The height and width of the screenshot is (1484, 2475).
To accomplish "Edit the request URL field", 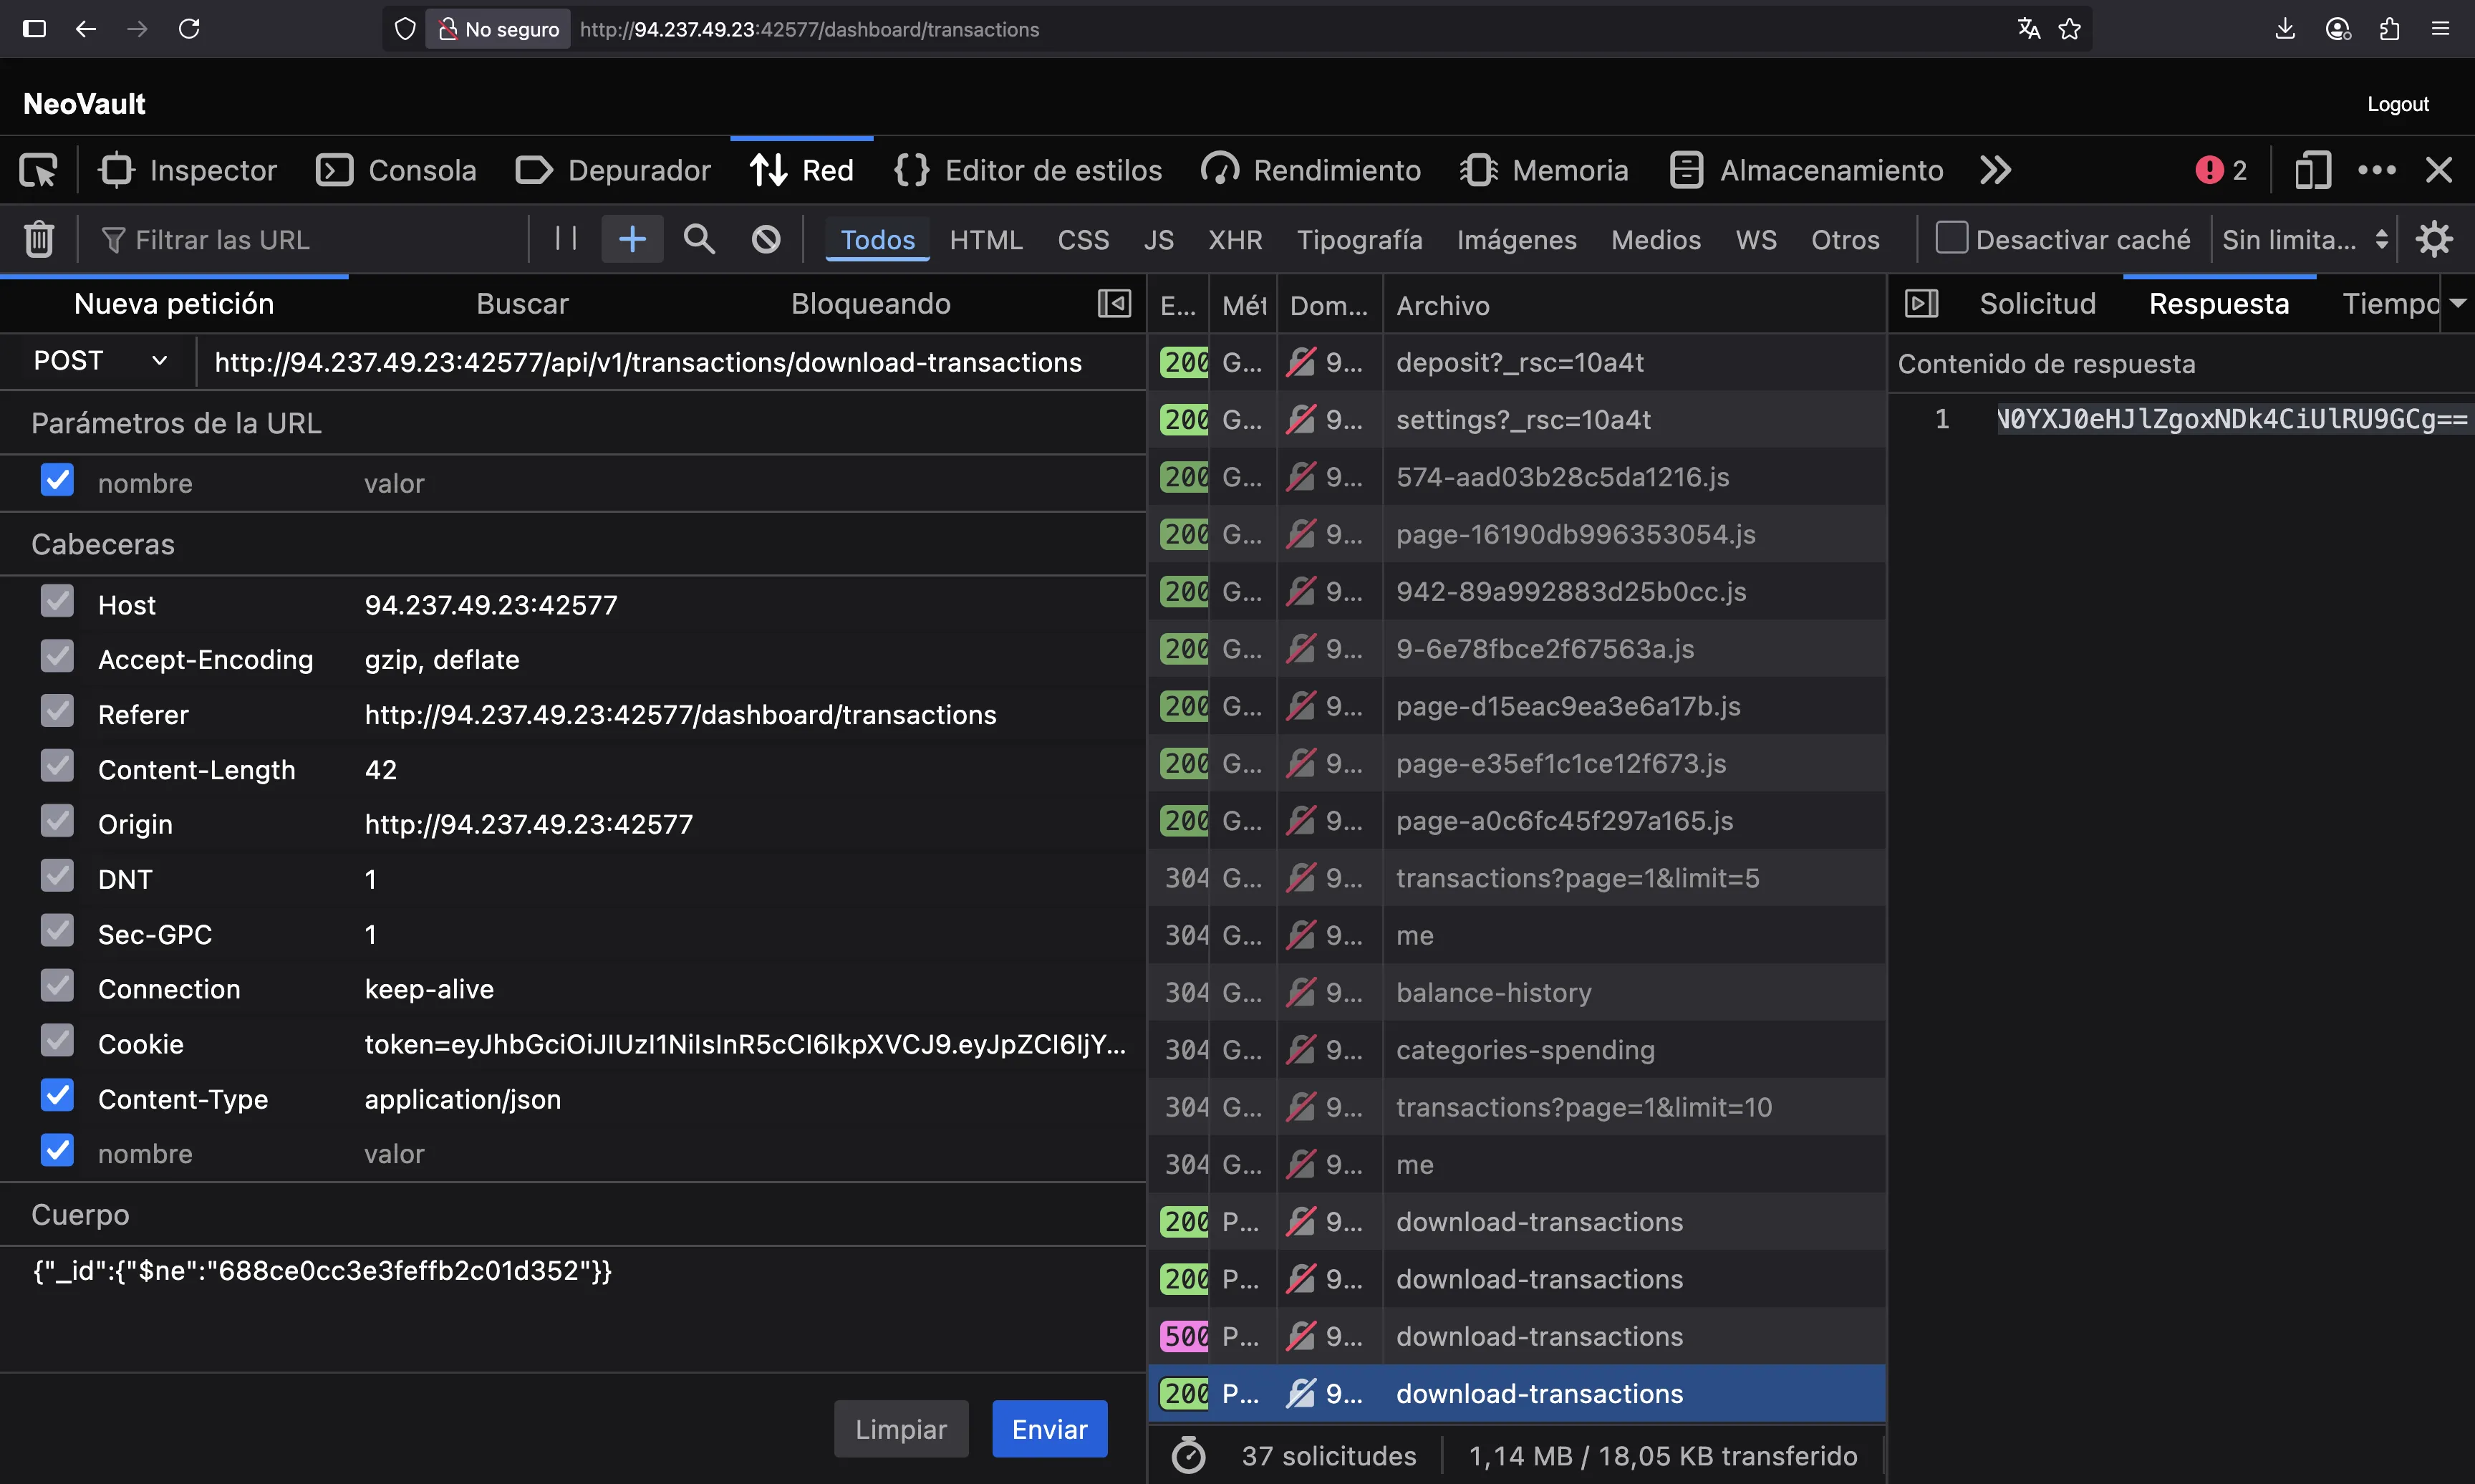I will (x=672, y=362).
